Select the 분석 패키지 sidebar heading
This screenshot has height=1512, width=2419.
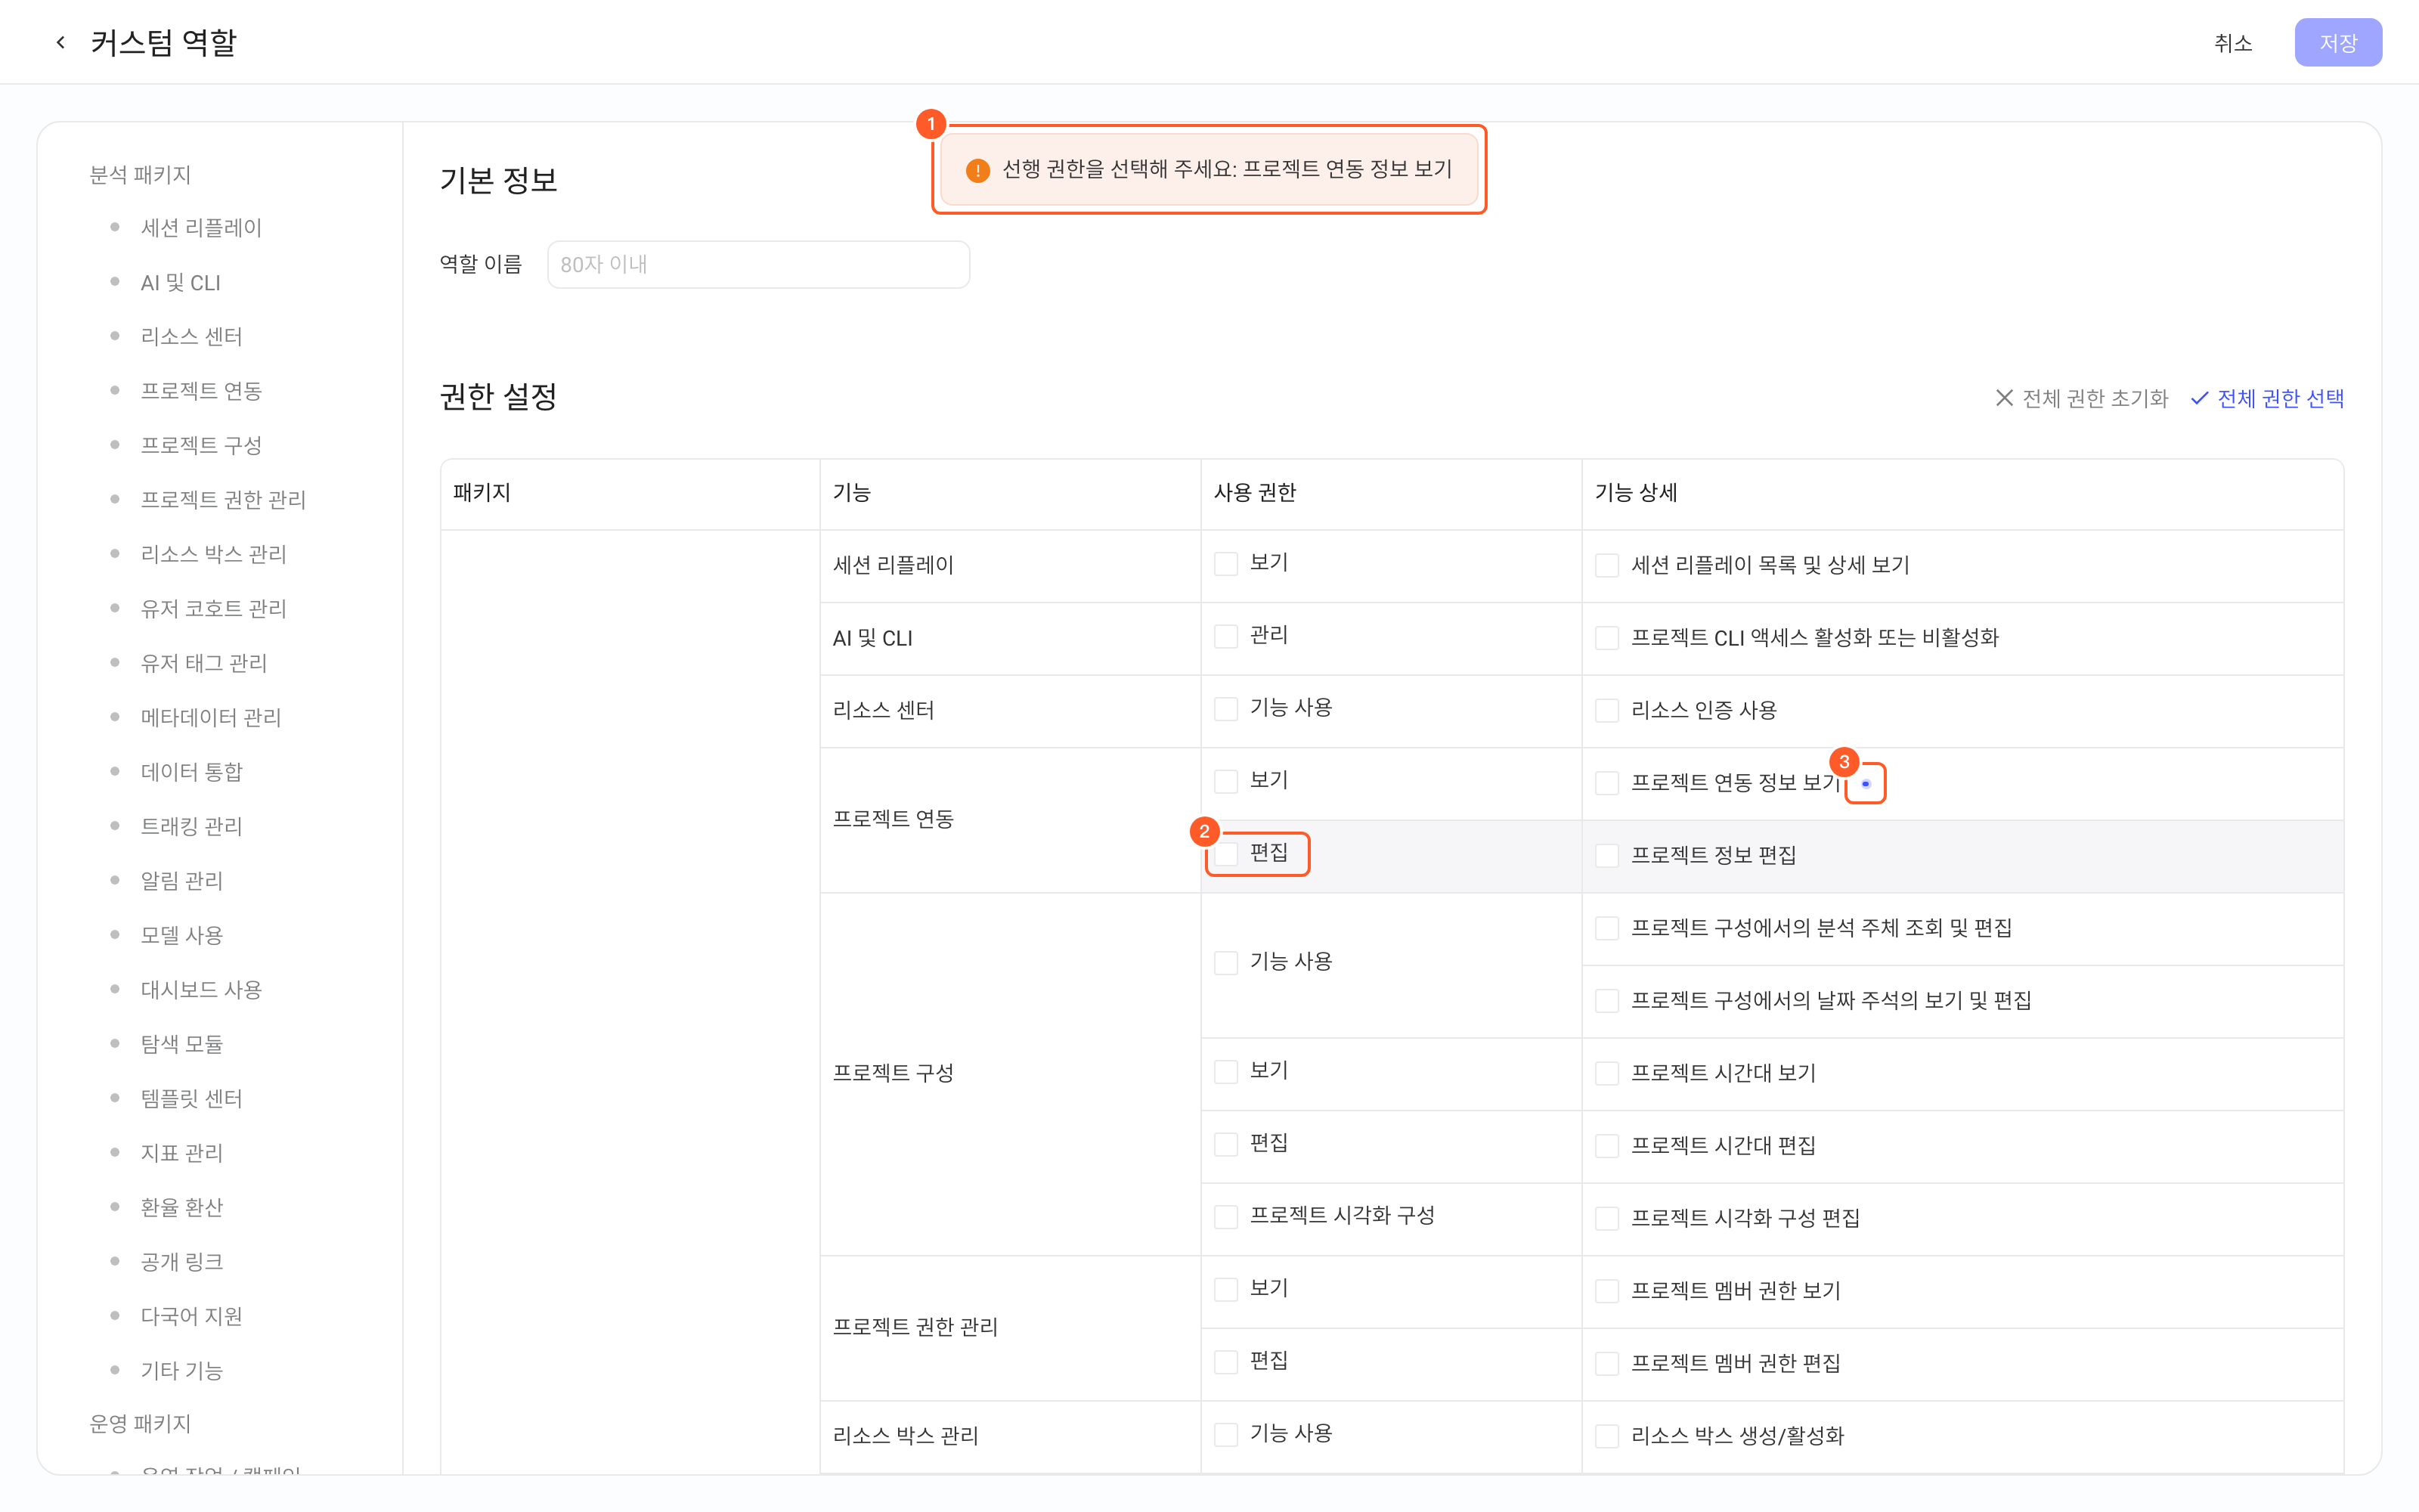(140, 175)
